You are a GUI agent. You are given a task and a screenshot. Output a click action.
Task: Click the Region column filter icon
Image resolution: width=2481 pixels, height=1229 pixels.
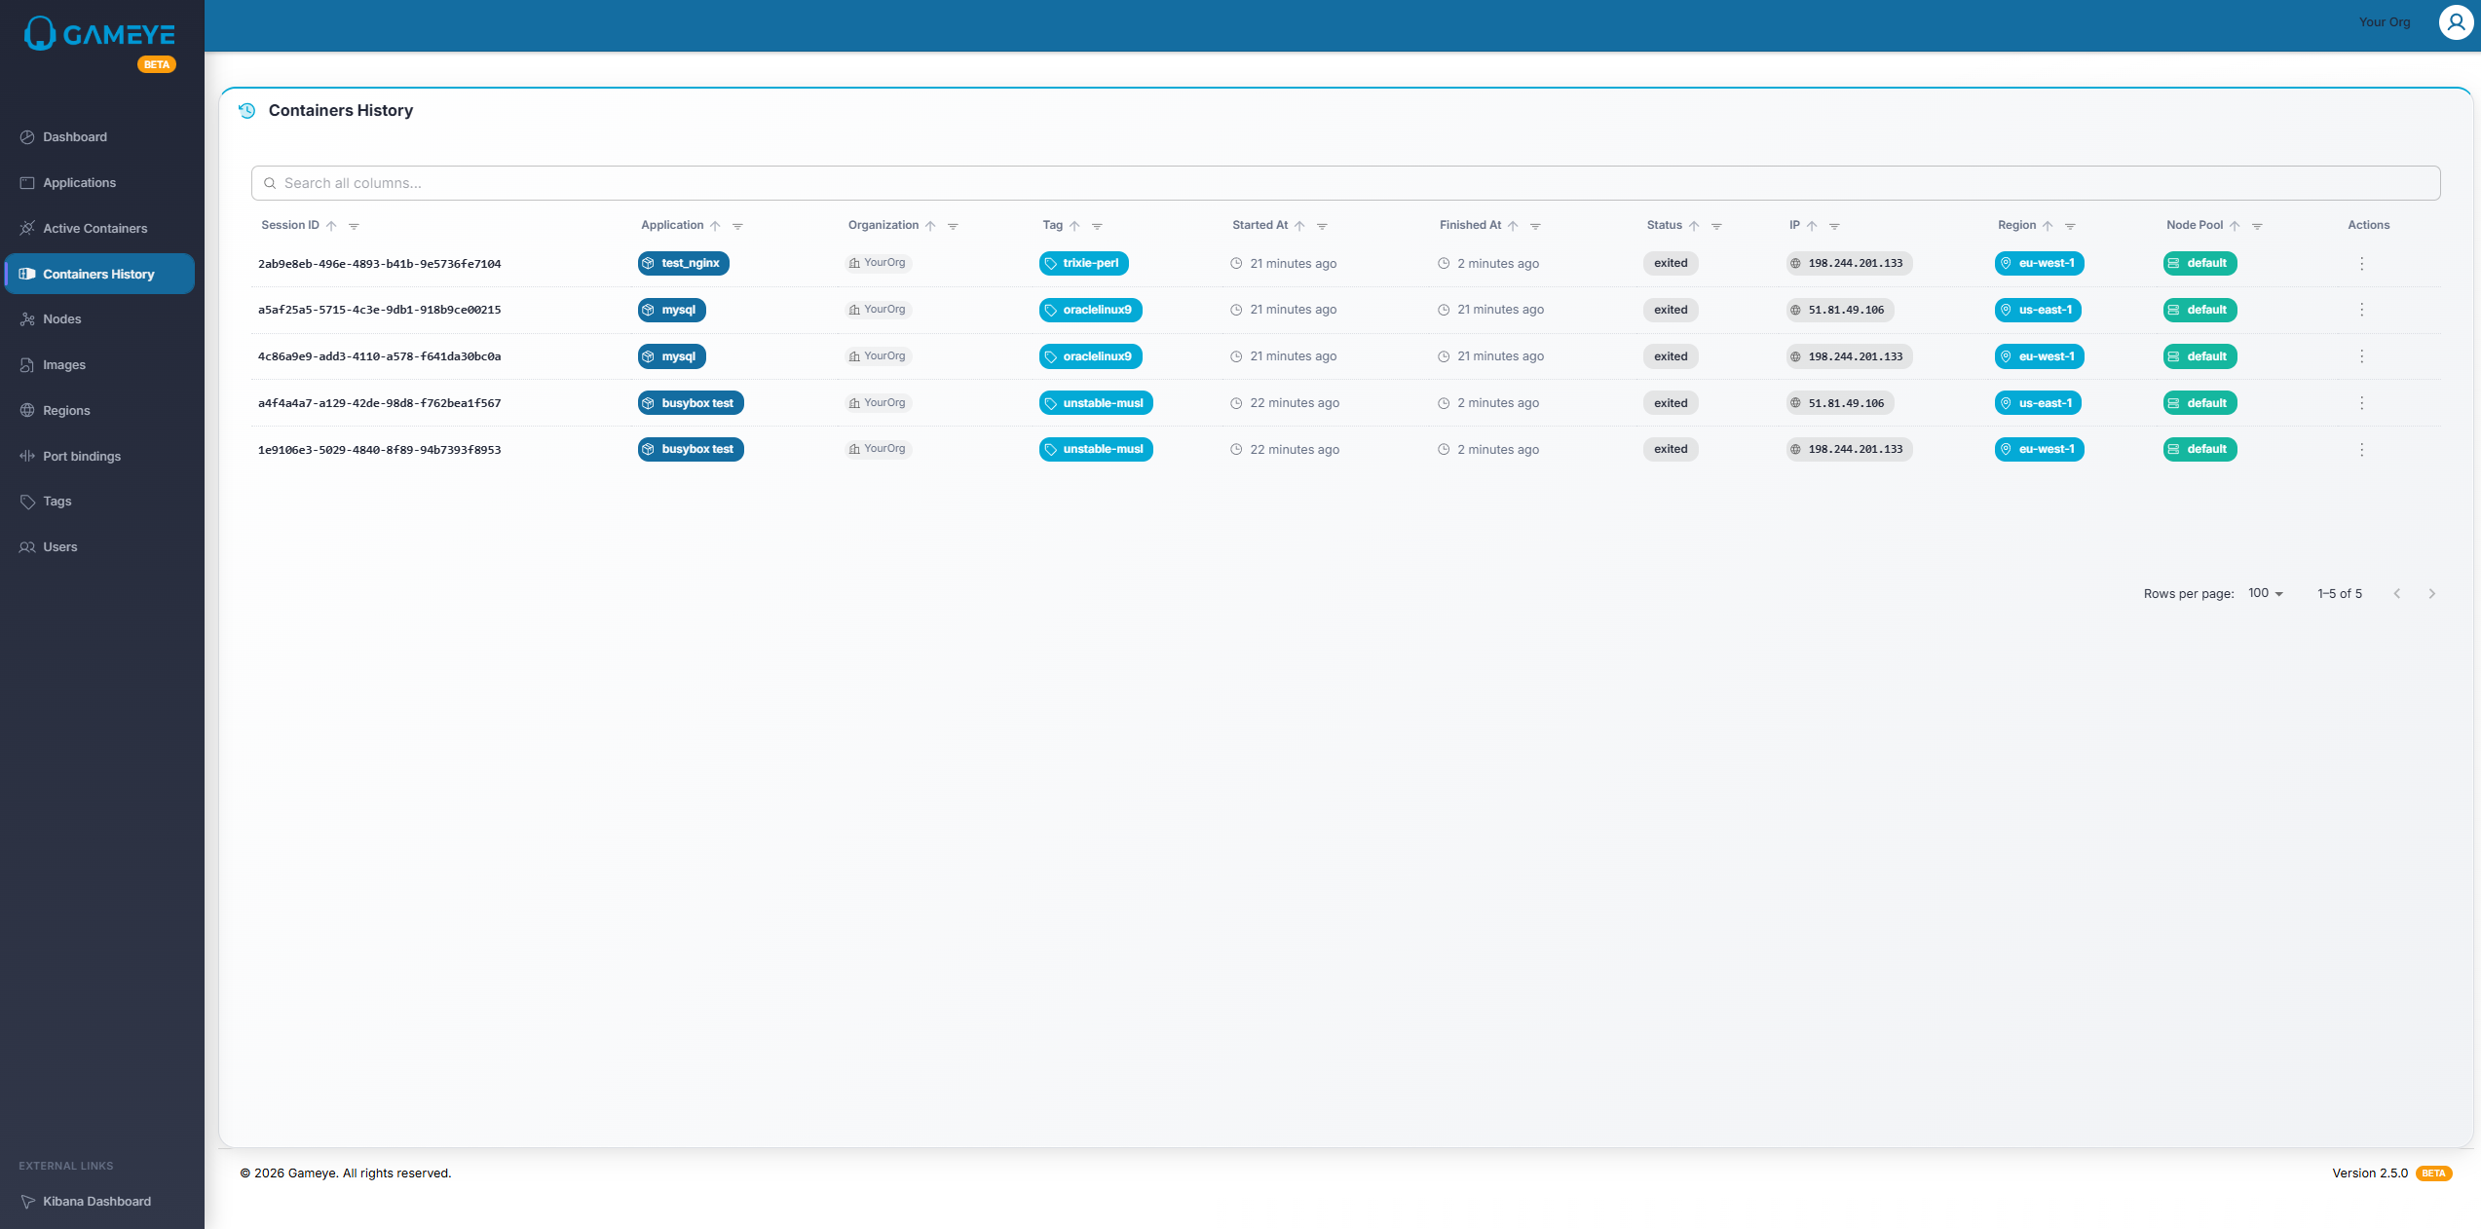tap(2070, 226)
